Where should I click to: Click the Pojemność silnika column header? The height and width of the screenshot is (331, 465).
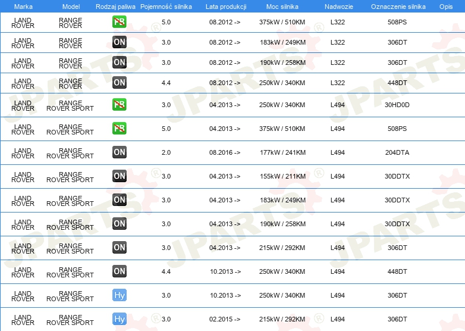point(166,7)
